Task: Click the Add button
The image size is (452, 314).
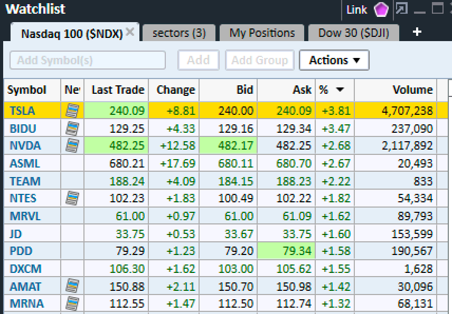Action: click(x=199, y=60)
